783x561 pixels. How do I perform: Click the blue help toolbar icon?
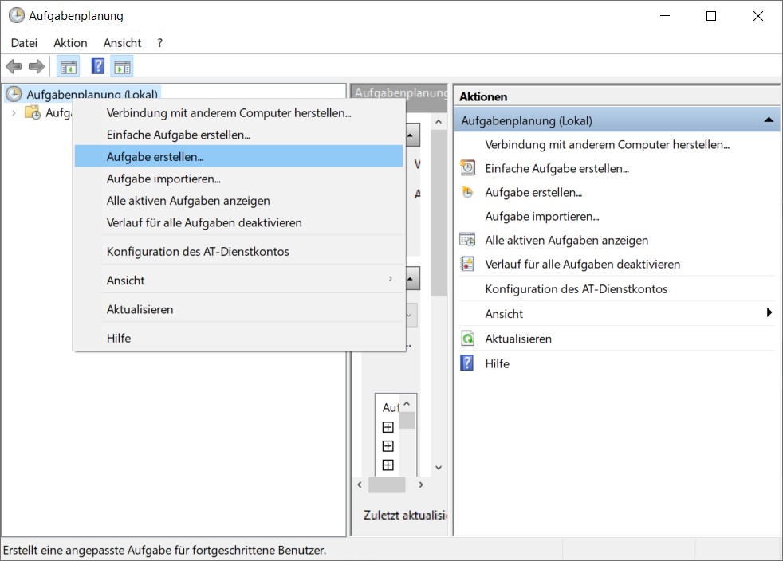tap(98, 67)
